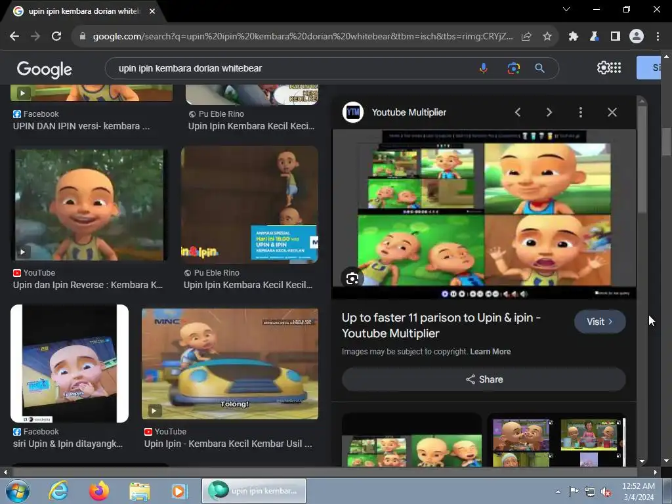
Task: Toggle the Chrome side panel
Action: (x=616, y=37)
